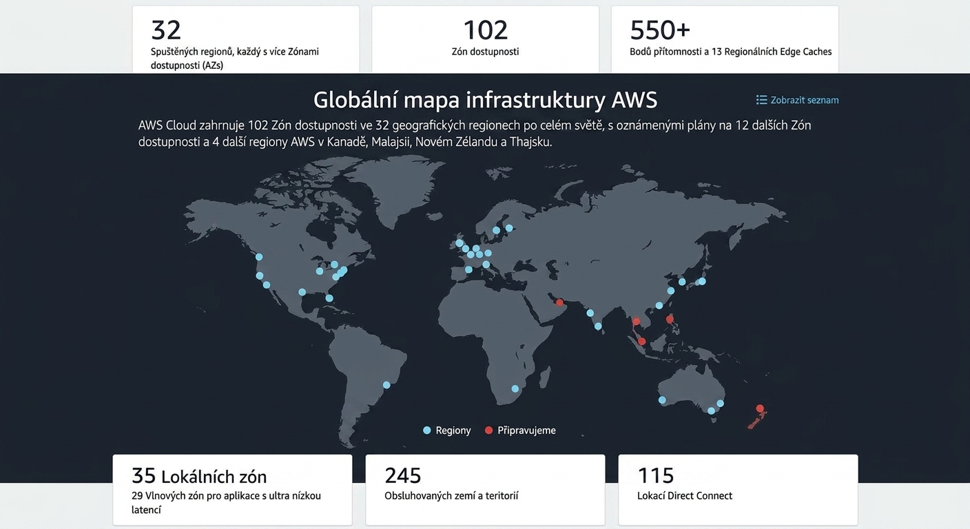This screenshot has width=970, height=529.
Task: Click the list icon beside Zobrazit seznam
Action: pyautogui.click(x=761, y=100)
